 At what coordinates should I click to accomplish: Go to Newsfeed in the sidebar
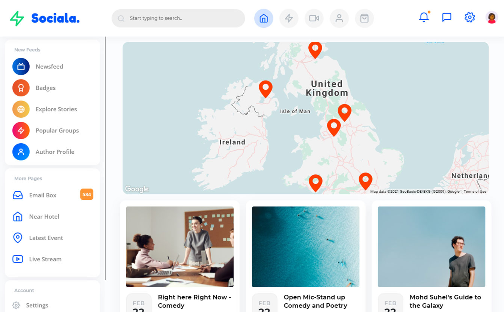click(x=49, y=67)
